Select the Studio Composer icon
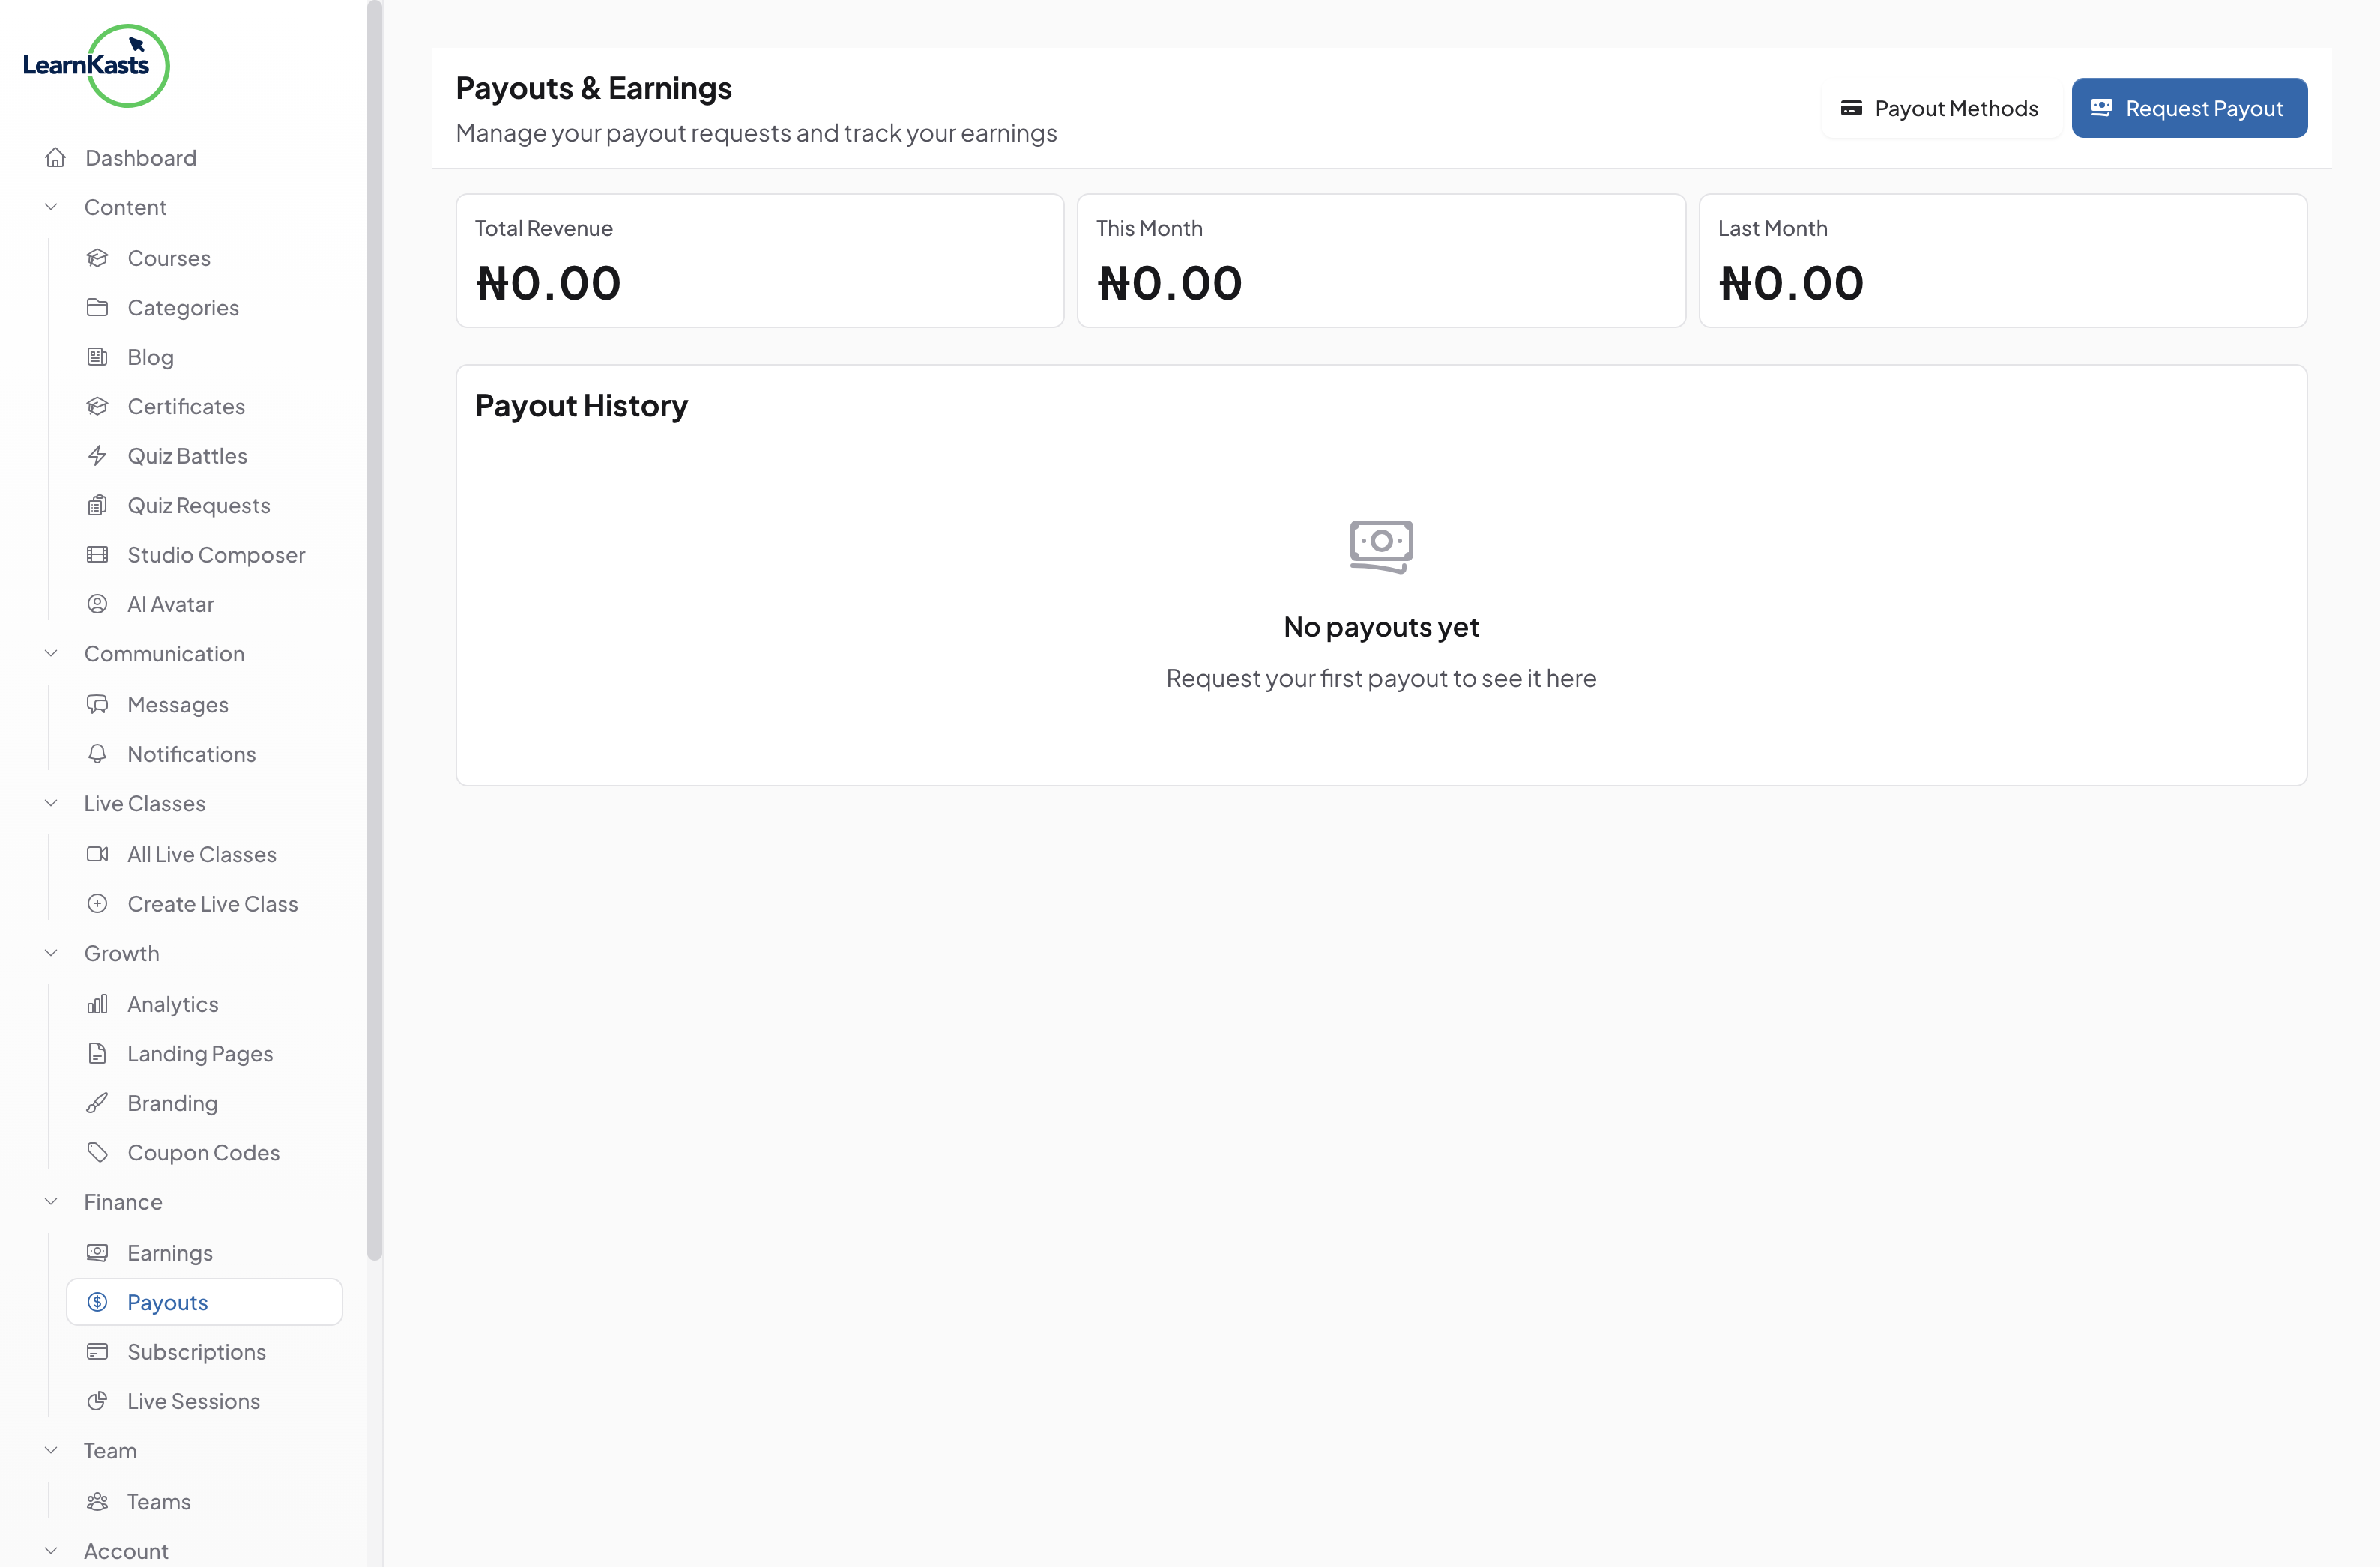Image resolution: width=2380 pixels, height=1567 pixels. (x=98, y=554)
